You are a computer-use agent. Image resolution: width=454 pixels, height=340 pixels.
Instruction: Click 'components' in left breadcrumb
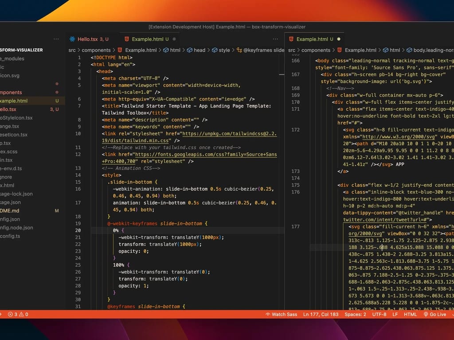coord(96,50)
